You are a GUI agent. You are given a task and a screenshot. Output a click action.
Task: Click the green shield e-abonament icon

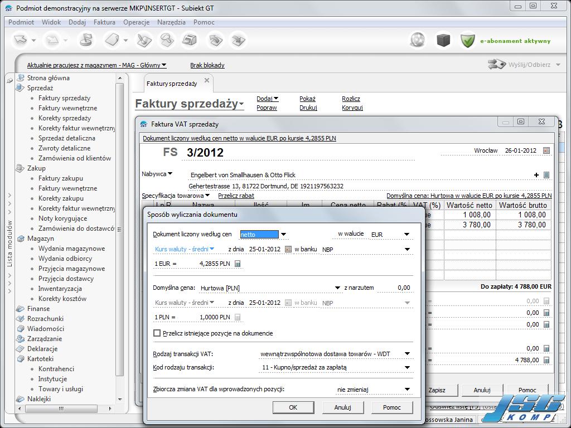point(467,40)
